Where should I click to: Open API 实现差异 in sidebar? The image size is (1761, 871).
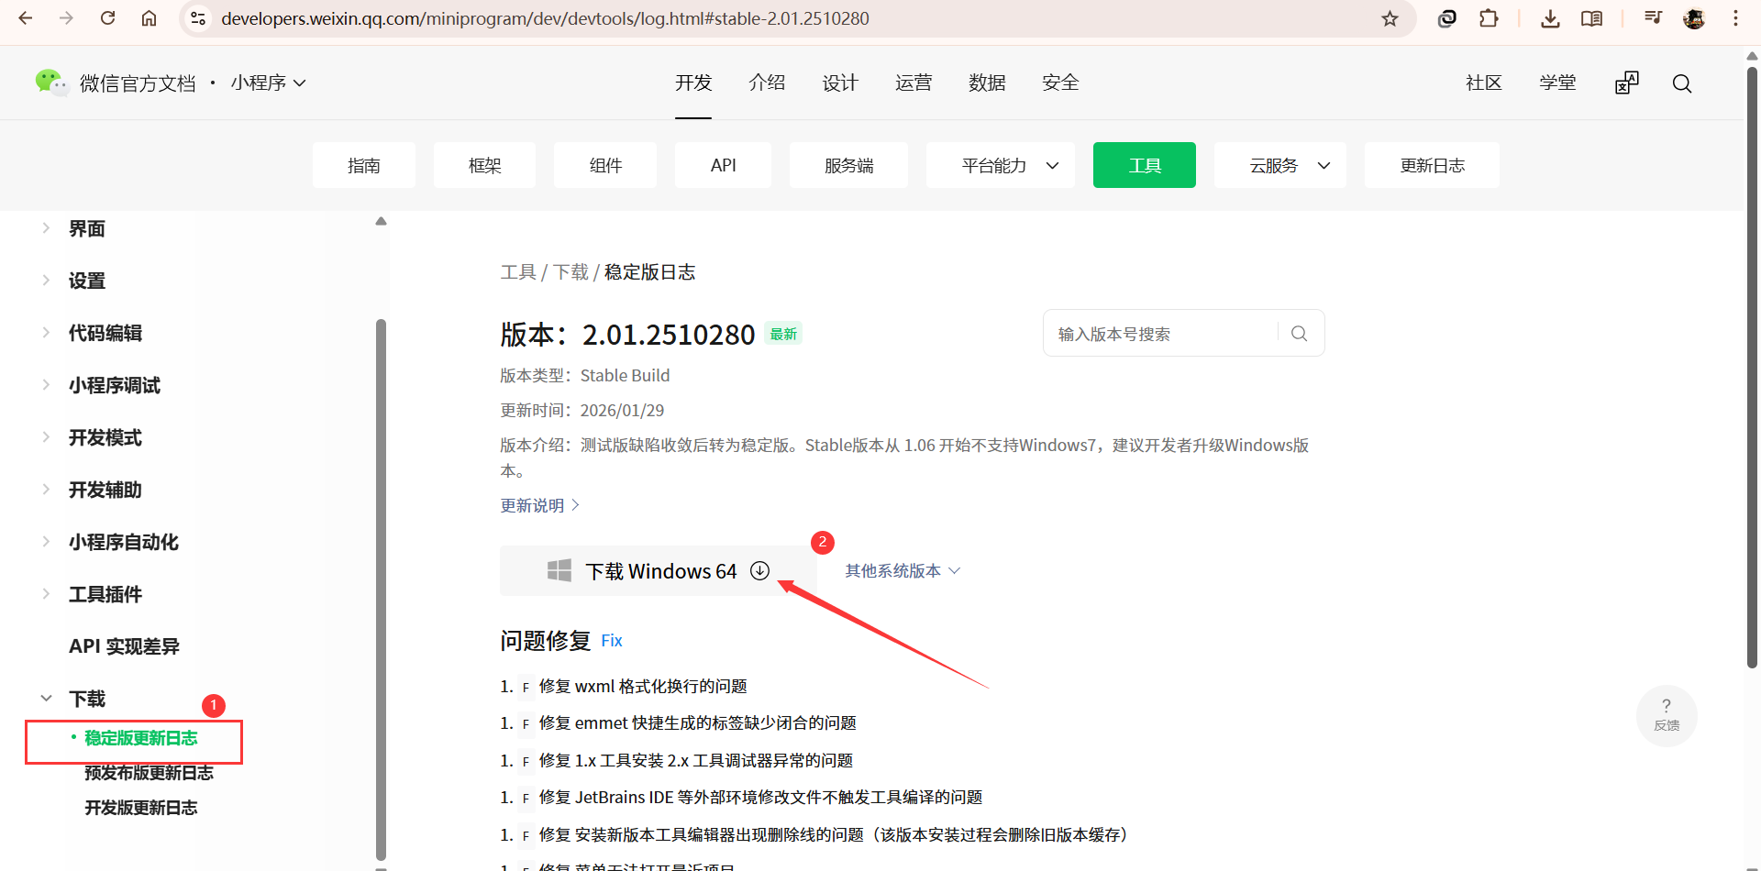click(124, 646)
